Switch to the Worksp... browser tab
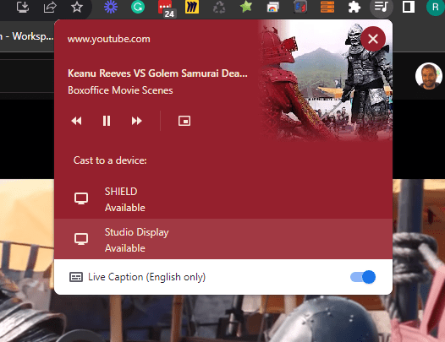 click(27, 35)
